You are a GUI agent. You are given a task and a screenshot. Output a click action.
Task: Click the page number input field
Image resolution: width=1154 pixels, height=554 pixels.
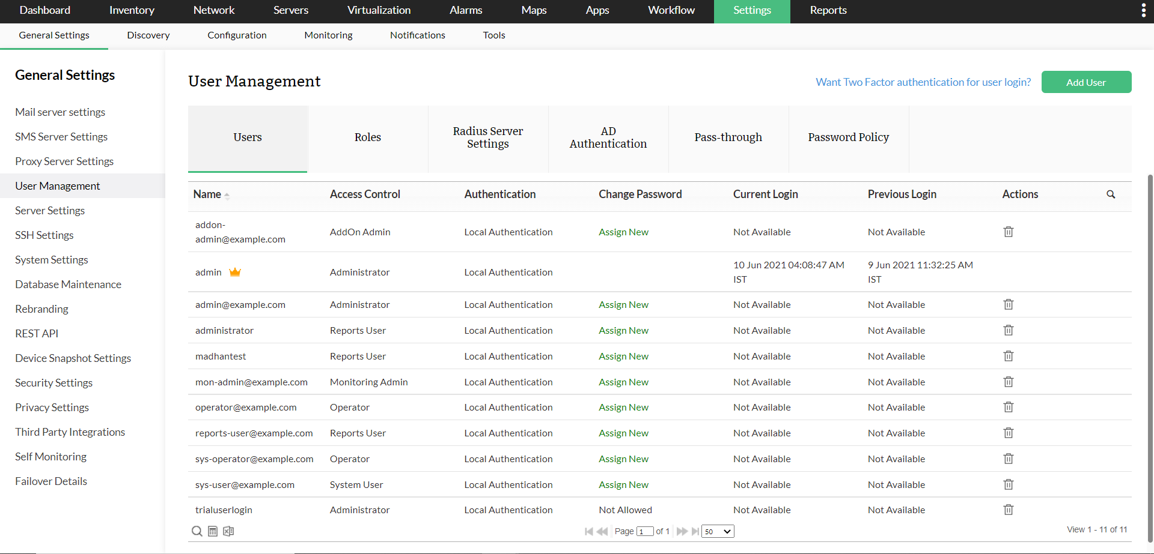point(644,531)
